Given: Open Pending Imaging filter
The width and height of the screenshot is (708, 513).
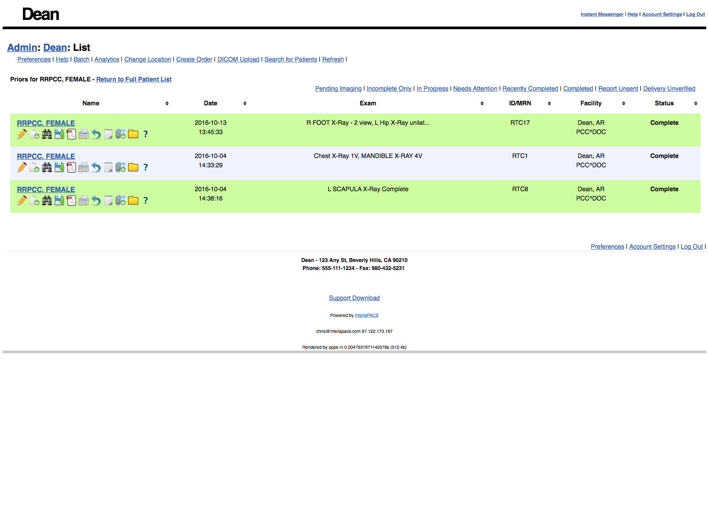Looking at the screenshot, I should (x=338, y=89).
